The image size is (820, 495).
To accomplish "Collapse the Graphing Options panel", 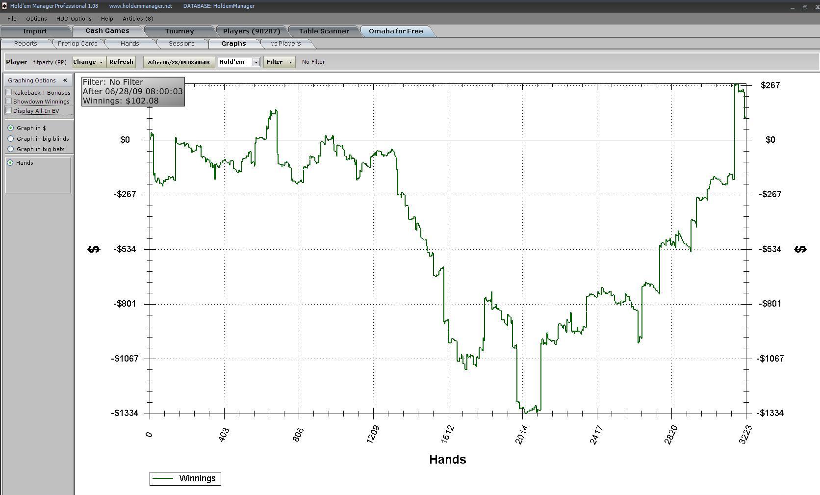I will [x=65, y=80].
